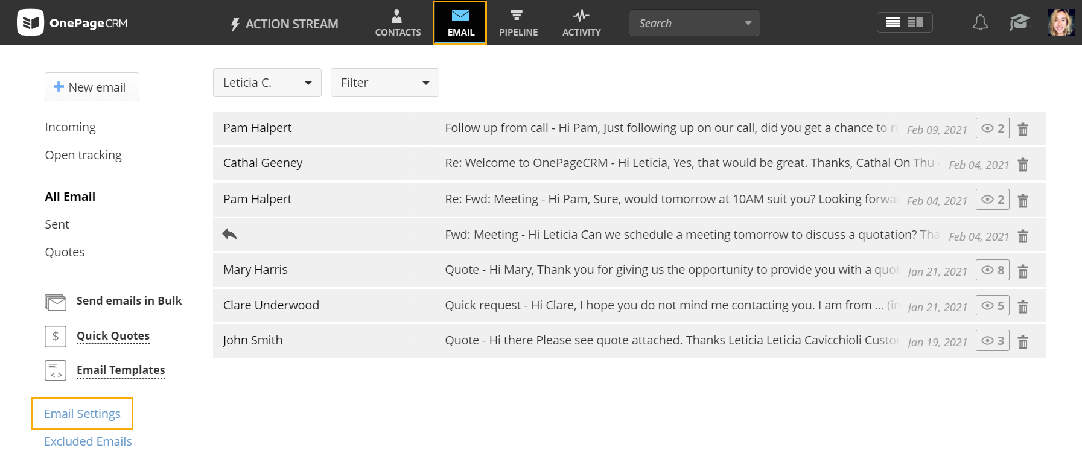
Task: Show the Sent emails folder
Action: click(57, 224)
